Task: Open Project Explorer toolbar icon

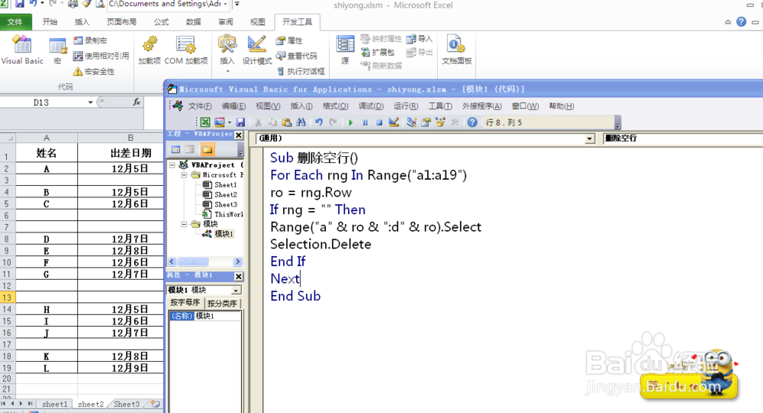Action: pyautogui.click(x=412, y=123)
